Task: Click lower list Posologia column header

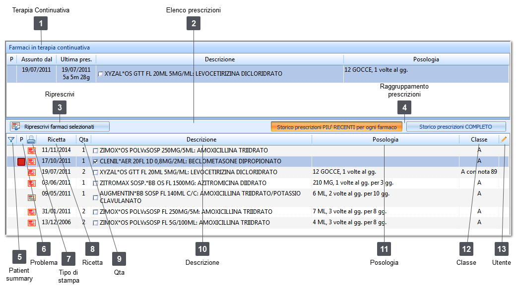Action: (x=385, y=140)
